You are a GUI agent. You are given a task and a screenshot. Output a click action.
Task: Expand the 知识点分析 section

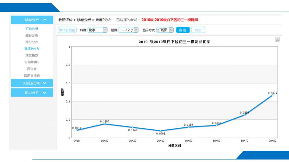coord(45,83)
